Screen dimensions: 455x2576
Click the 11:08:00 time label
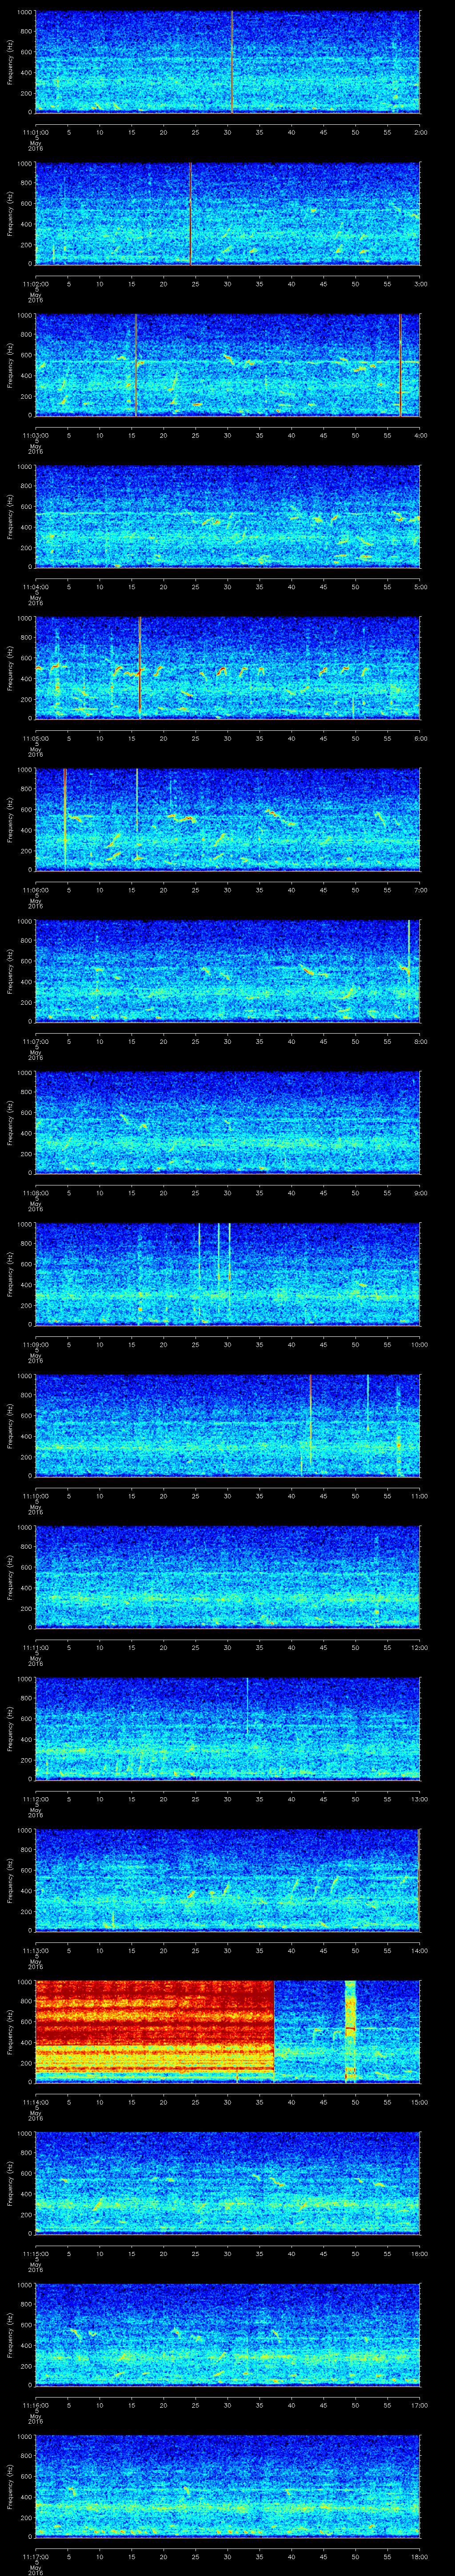35,1192
